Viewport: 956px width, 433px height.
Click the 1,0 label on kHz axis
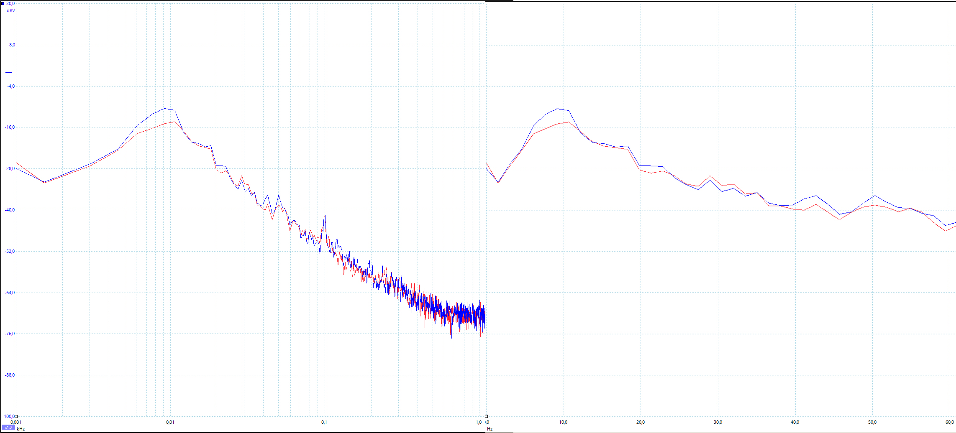(479, 422)
